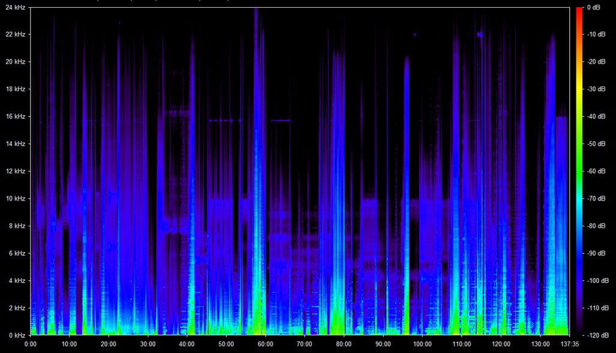Click the 70:00 time axis label
616x353 pixels.
pyautogui.click(x=304, y=345)
